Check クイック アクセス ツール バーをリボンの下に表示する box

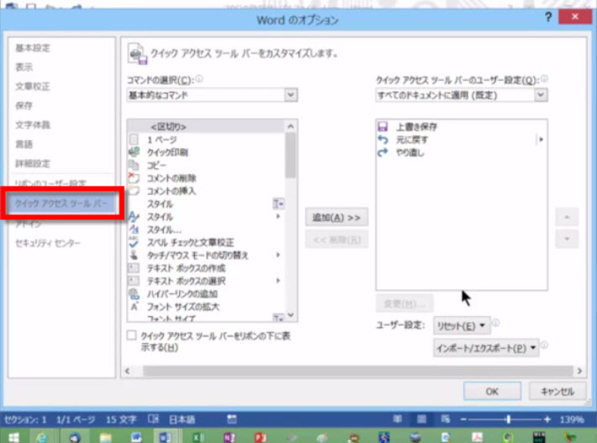[130, 335]
